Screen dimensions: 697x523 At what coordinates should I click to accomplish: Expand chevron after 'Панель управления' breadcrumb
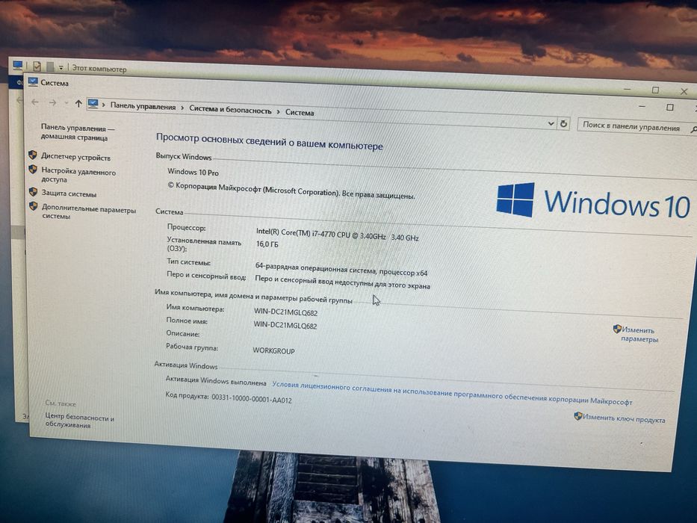pyautogui.click(x=182, y=108)
